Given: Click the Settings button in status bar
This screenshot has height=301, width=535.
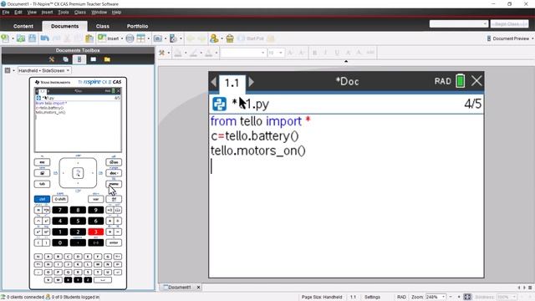Looking at the screenshot, I should pyautogui.click(x=372, y=297).
